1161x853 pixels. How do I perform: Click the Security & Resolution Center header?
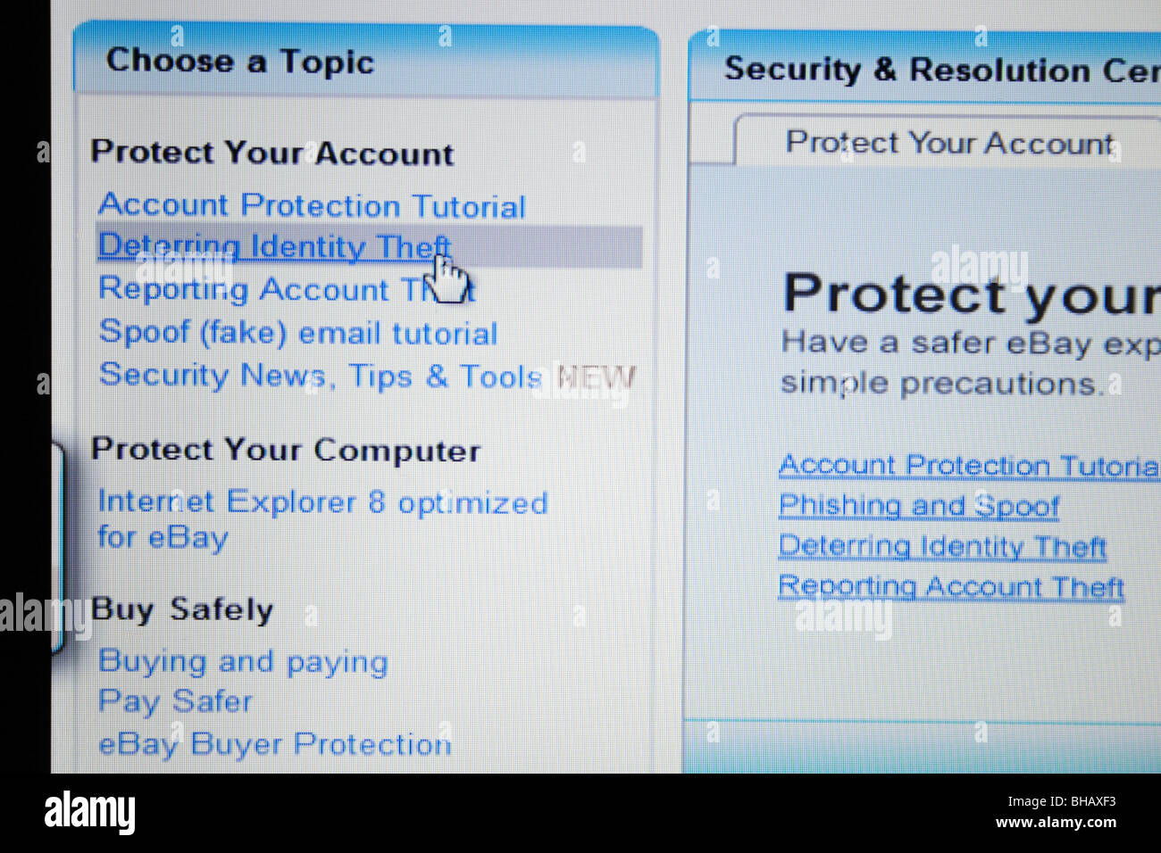click(x=941, y=70)
